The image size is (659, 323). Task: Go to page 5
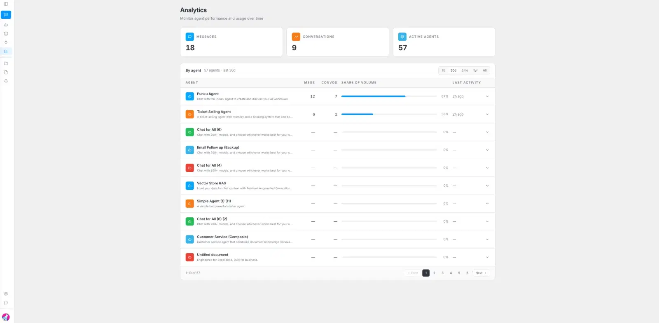(x=459, y=273)
